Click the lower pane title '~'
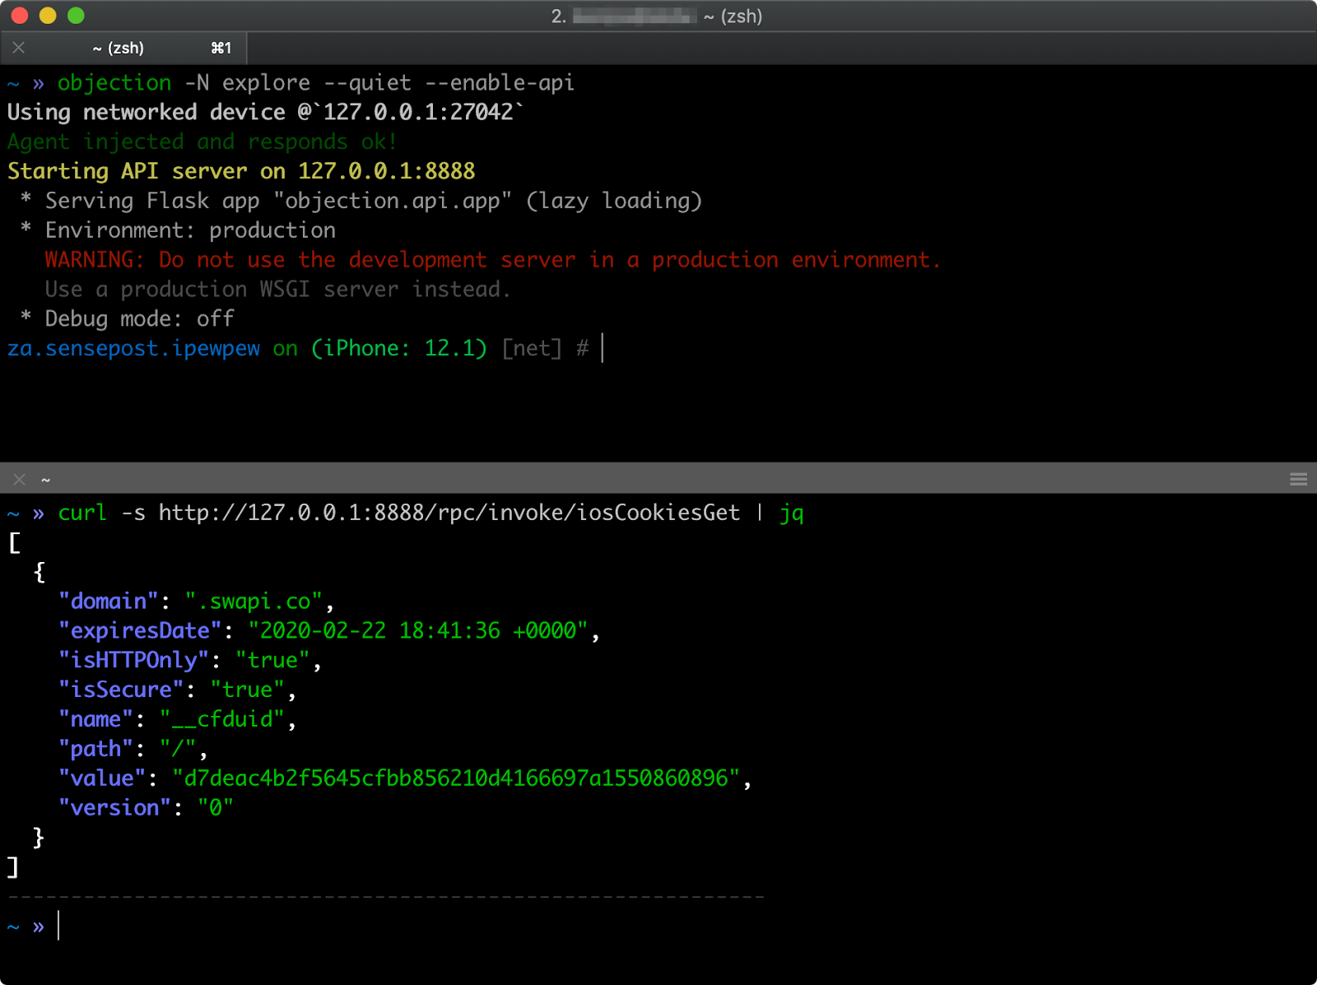Image resolution: width=1317 pixels, height=985 pixels. point(46,480)
